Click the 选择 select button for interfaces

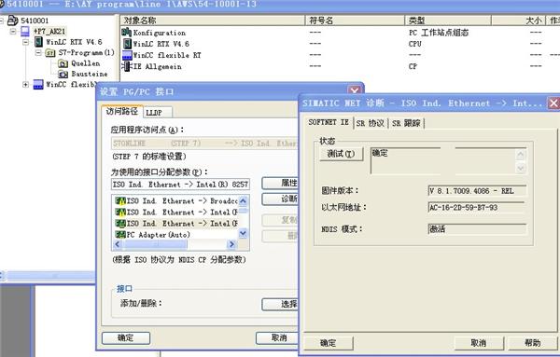[x=280, y=304]
